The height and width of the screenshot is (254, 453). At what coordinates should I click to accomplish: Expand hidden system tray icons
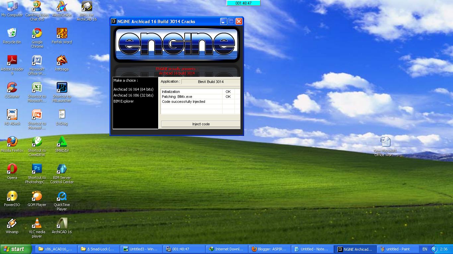(x=434, y=249)
